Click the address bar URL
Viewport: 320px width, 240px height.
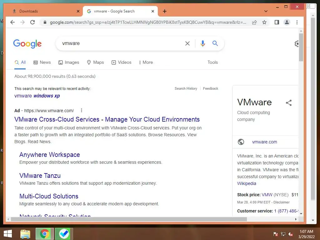click(148, 22)
